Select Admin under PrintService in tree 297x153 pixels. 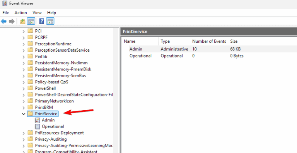[48, 120]
